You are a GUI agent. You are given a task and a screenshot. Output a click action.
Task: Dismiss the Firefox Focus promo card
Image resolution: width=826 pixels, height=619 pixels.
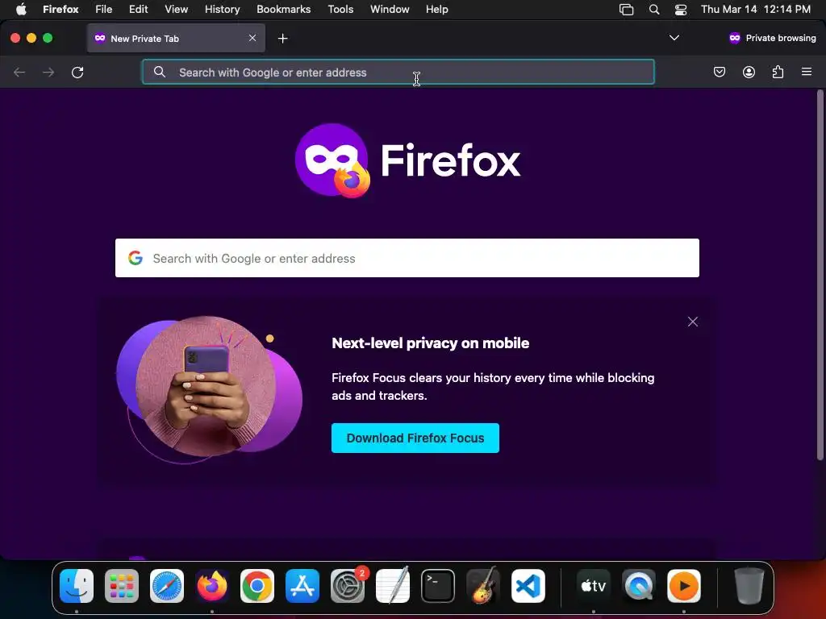click(693, 322)
